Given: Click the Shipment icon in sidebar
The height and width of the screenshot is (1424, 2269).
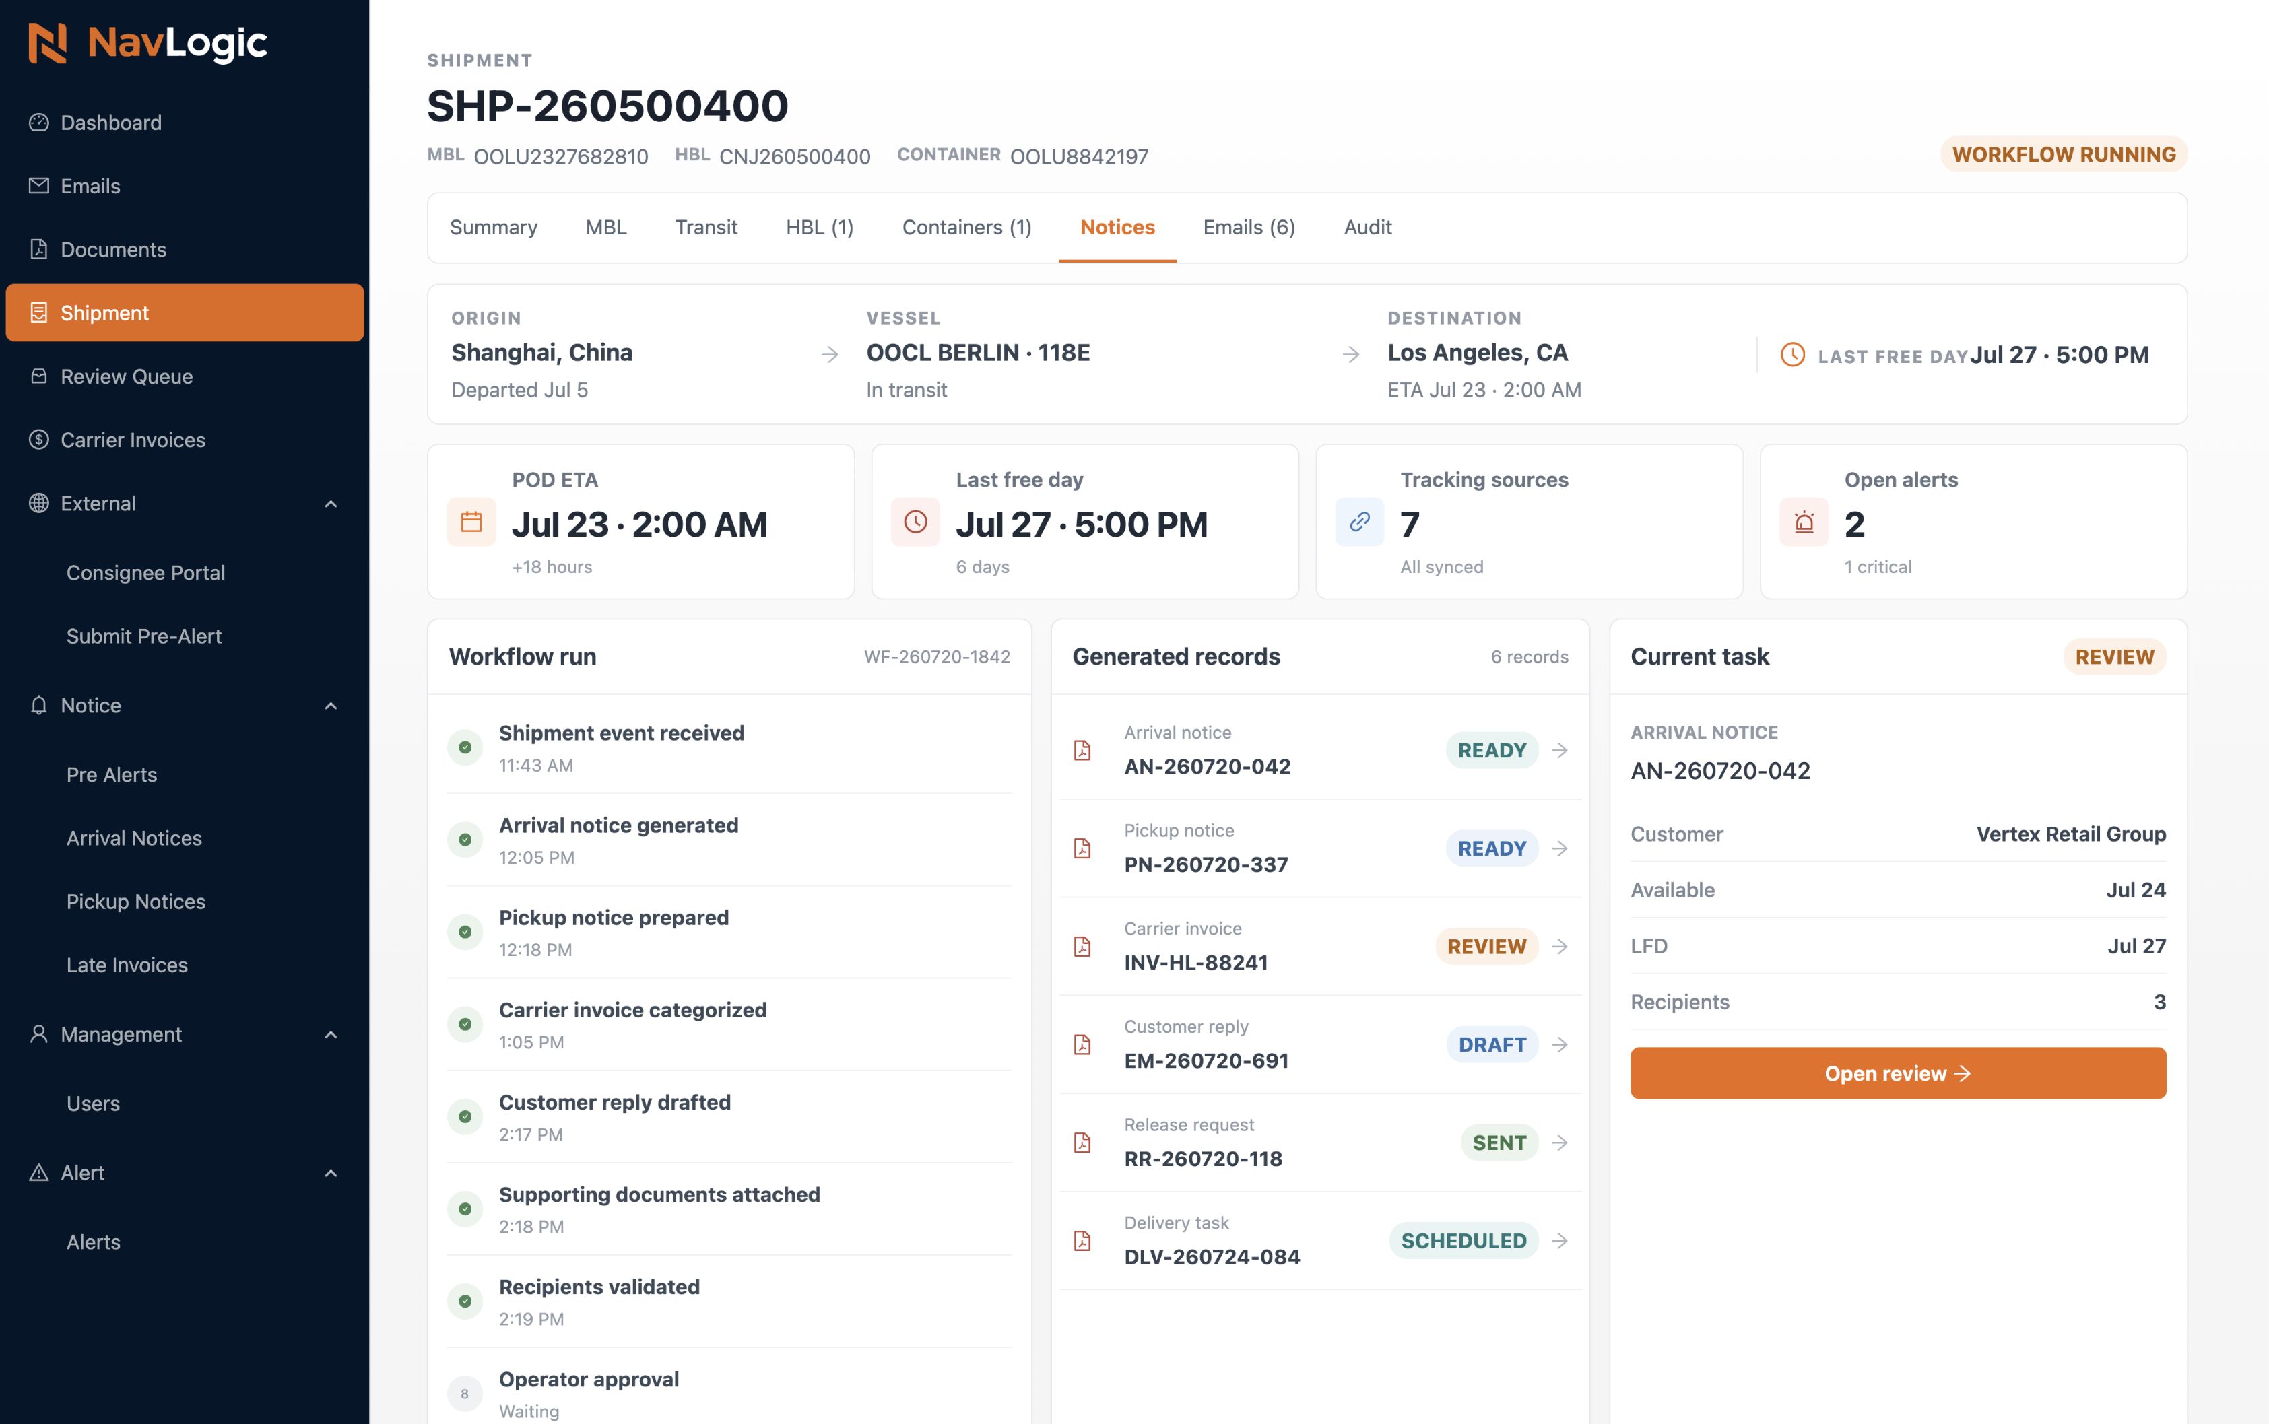Looking at the screenshot, I should [38, 312].
